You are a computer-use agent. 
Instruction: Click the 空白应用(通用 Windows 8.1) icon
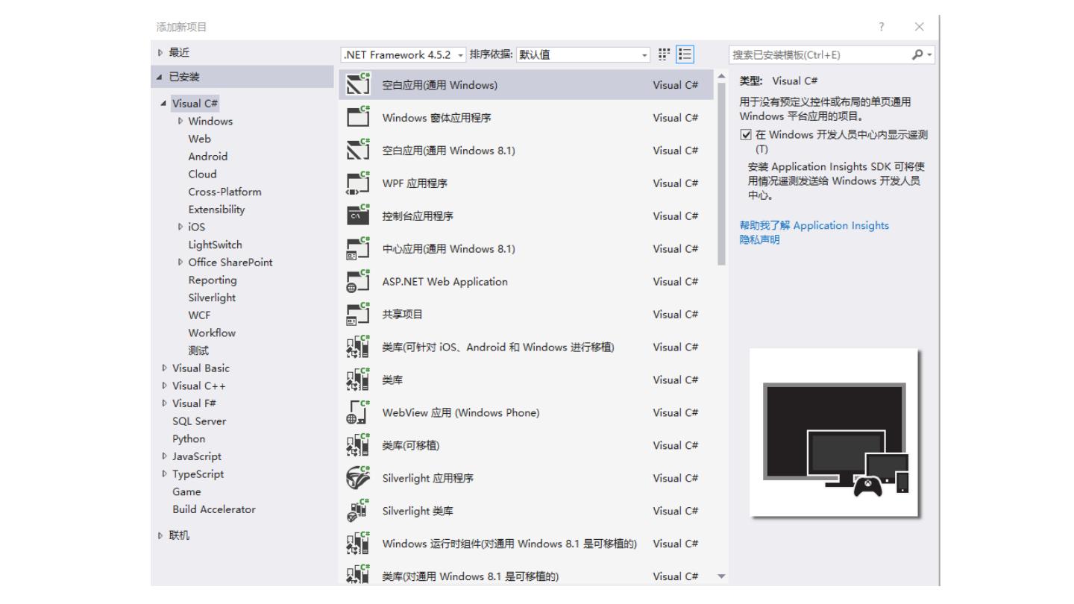(x=359, y=150)
